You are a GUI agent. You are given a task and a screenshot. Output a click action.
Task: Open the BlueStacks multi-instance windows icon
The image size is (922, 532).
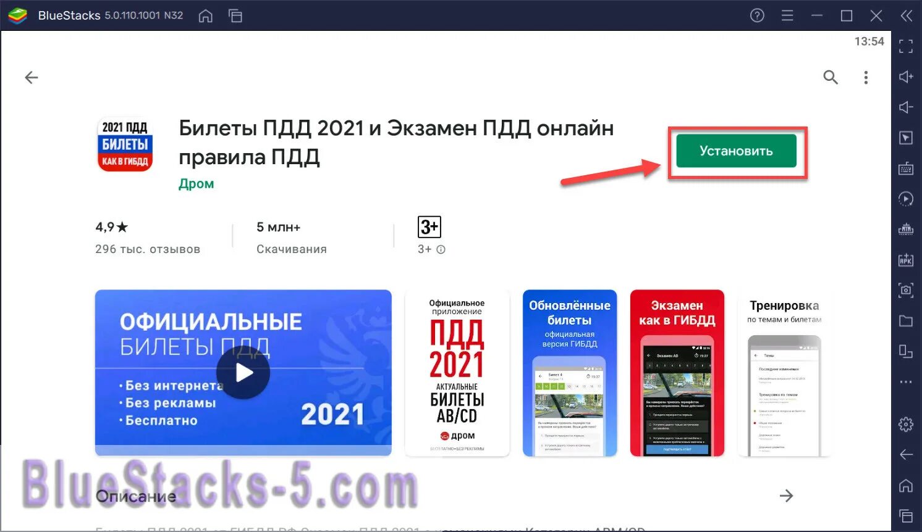(x=235, y=16)
